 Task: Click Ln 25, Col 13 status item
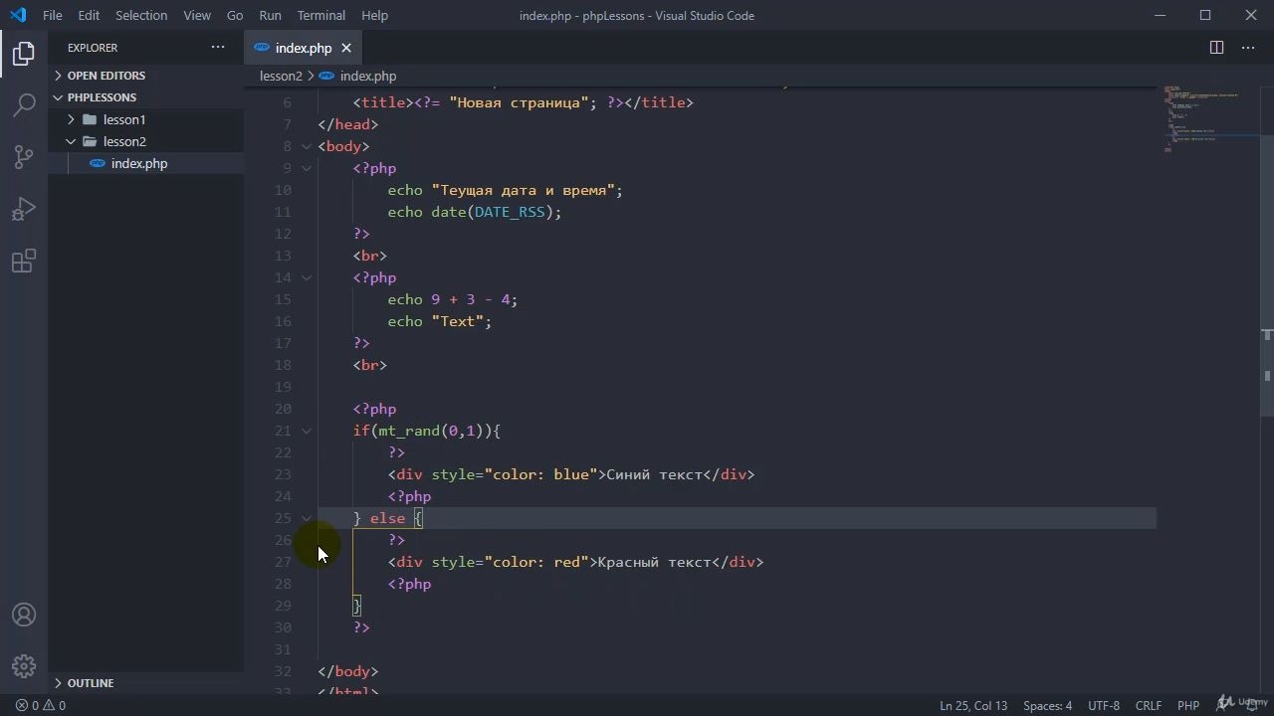click(x=973, y=705)
